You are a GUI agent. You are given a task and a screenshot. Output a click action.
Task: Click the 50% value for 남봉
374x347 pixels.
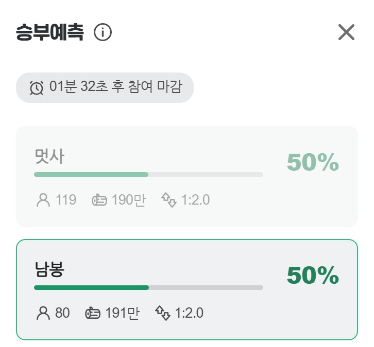pyautogui.click(x=313, y=276)
